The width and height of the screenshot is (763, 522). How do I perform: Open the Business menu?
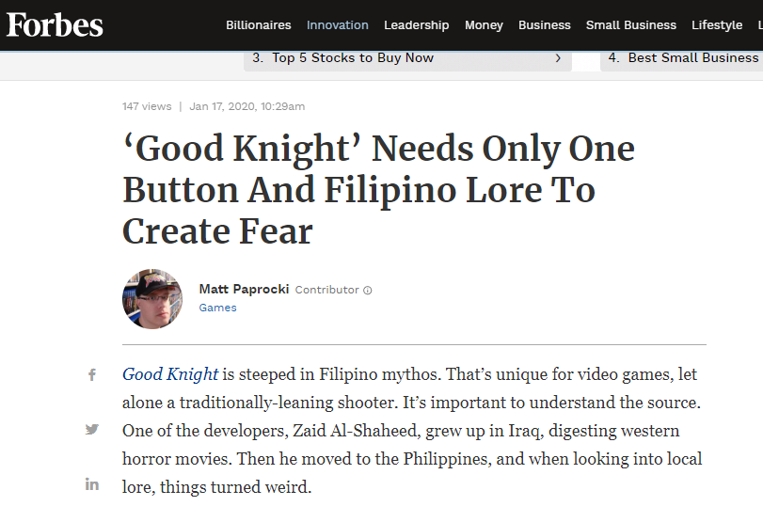coord(544,25)
